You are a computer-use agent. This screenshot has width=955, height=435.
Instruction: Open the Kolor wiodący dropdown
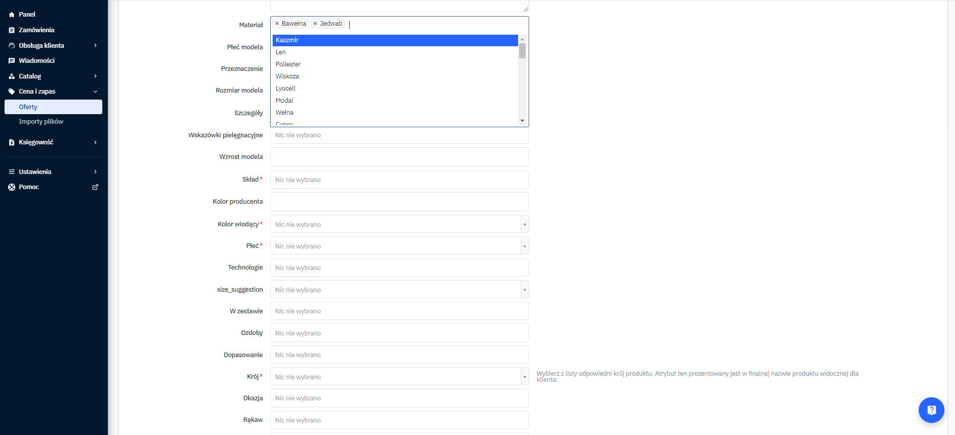524,224
